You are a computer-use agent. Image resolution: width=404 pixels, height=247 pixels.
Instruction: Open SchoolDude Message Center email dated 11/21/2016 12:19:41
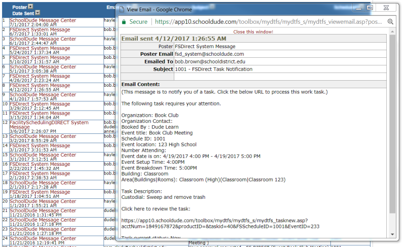(x=43, y=238)
